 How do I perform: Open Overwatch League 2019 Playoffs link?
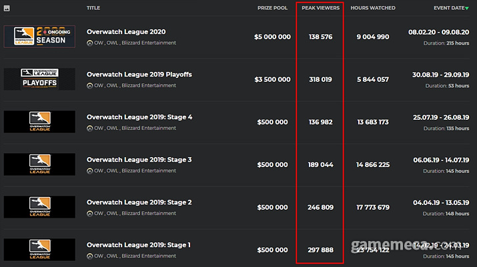139,75
